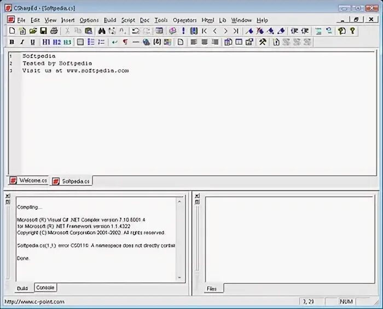Click the Cut scissors icon

[x=67, y=31]
